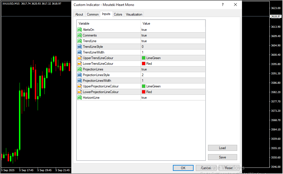Click the Comments variable icon
Screen dimensions: 283x174
coord(80,35)
